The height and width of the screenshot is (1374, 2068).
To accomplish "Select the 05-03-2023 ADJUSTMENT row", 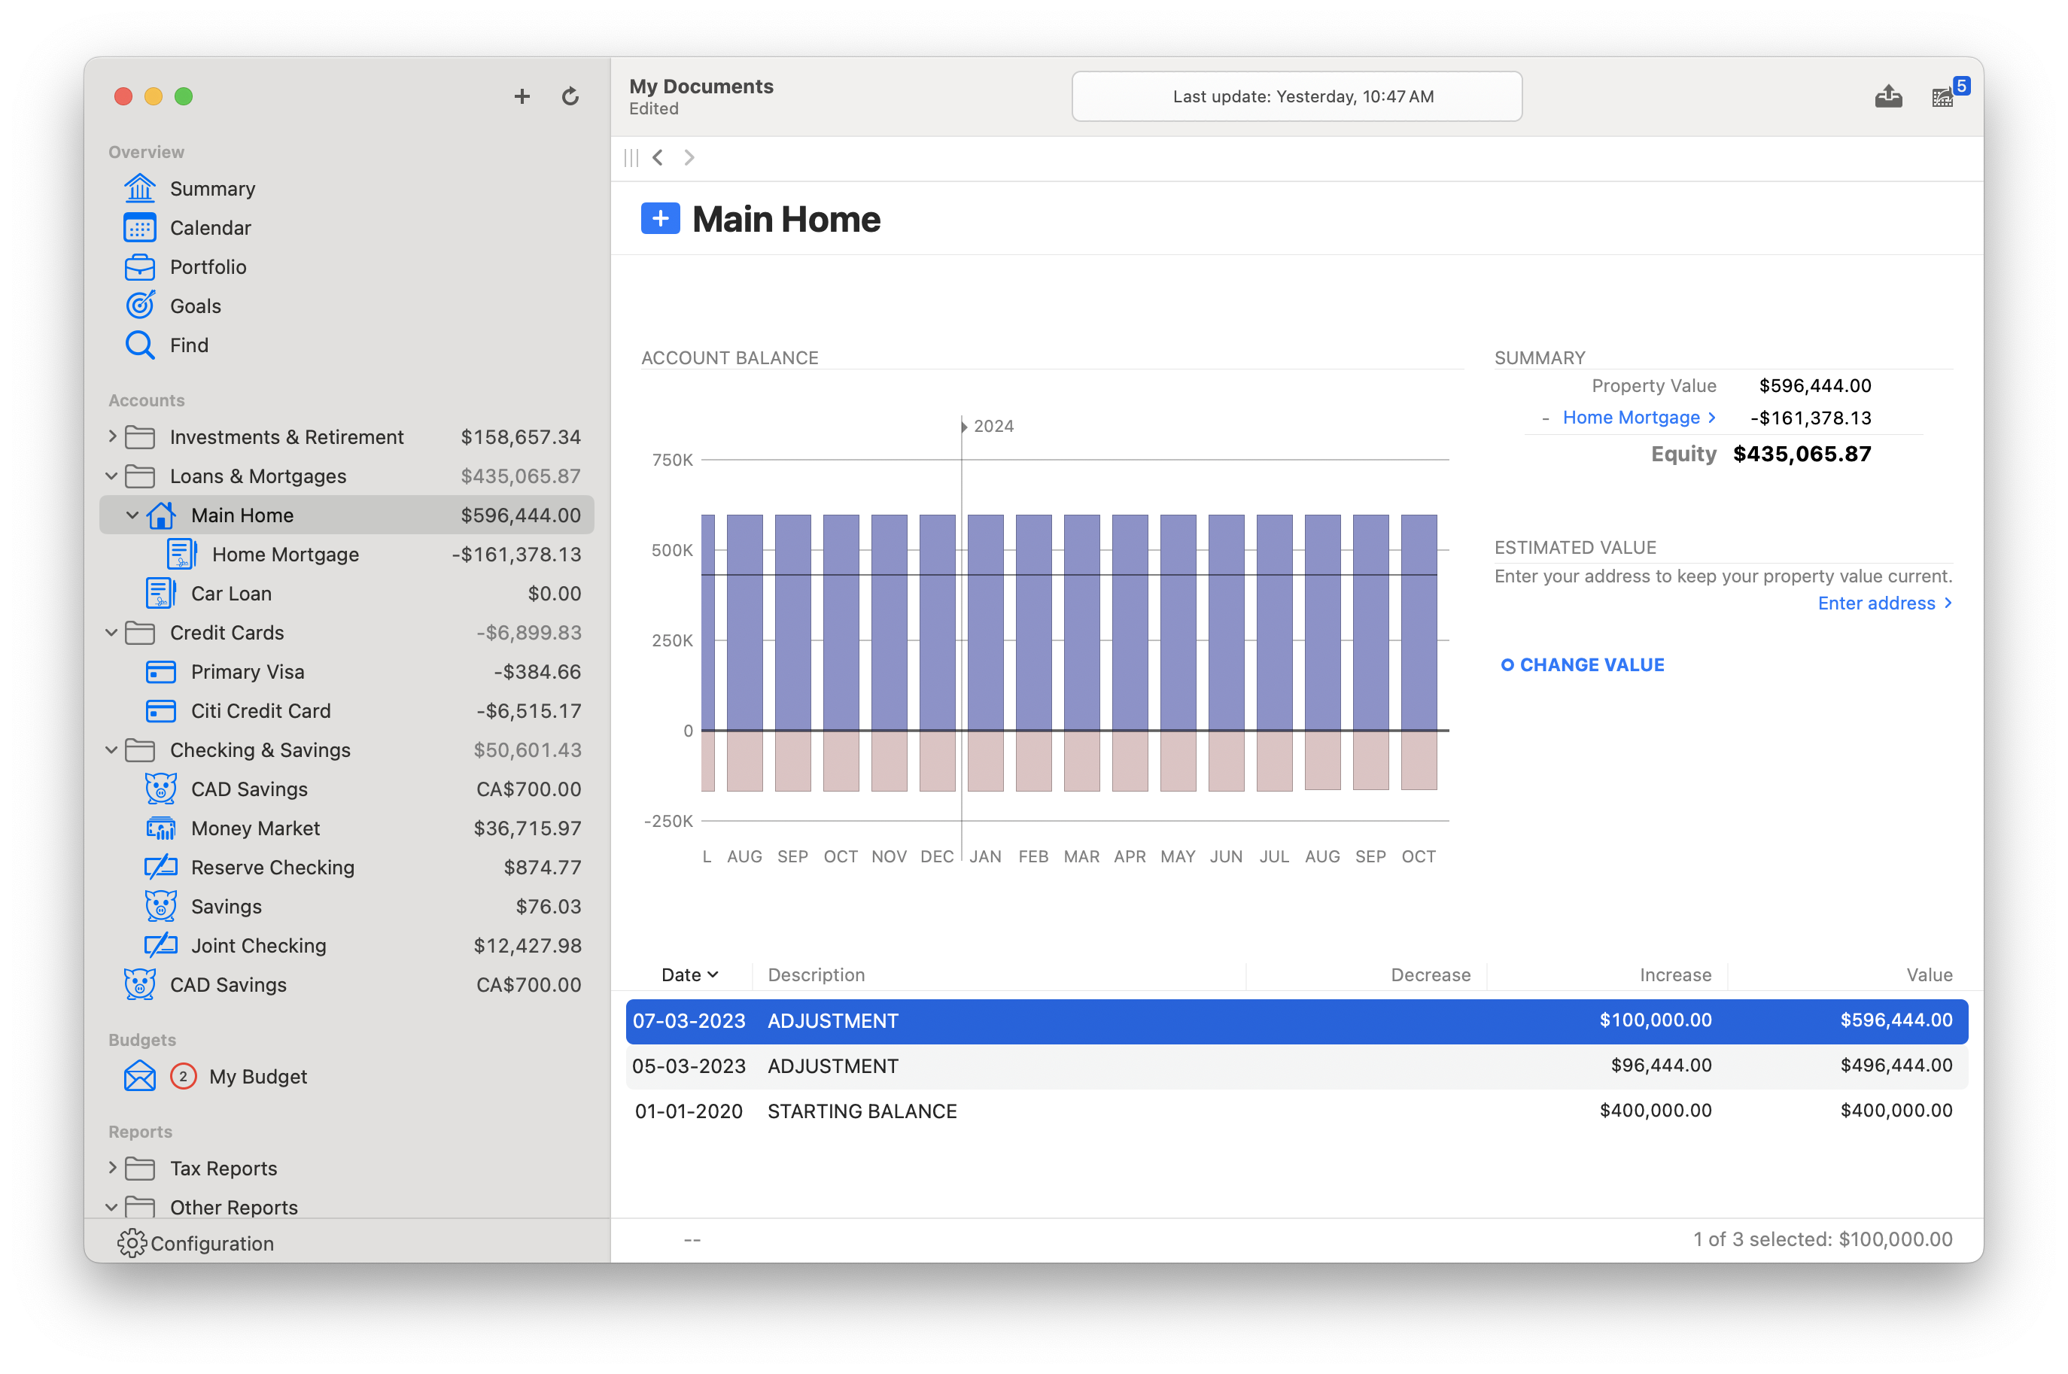I will (1296, 1065).
